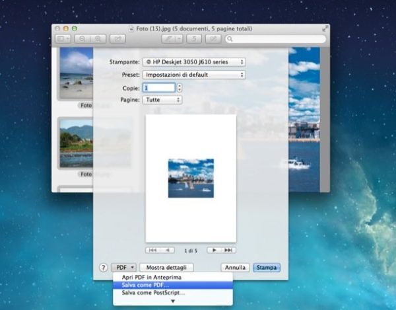Click the fullscreen arrows icon in title bar

(x=325, y=29)
